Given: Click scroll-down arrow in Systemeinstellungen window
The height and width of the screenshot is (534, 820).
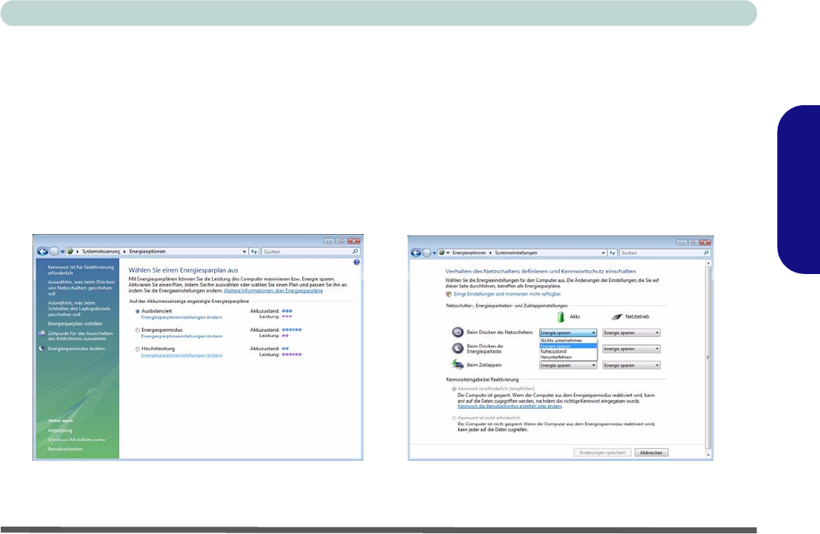Looking at the screenshot, I should coord(709,455).
